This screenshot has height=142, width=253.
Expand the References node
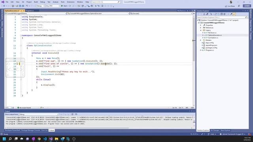[201, 28]
